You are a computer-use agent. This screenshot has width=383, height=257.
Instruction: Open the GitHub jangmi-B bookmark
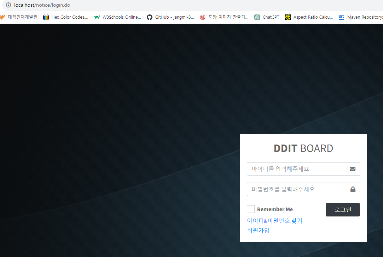[x=170, y=17]
